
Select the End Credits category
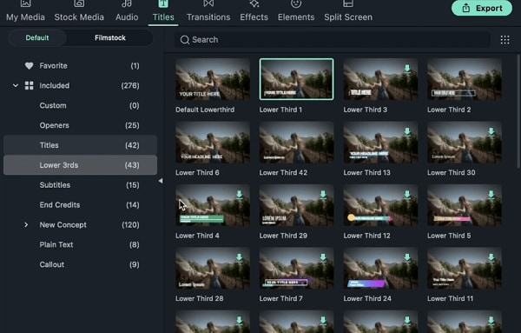click(x=81, y=205)
